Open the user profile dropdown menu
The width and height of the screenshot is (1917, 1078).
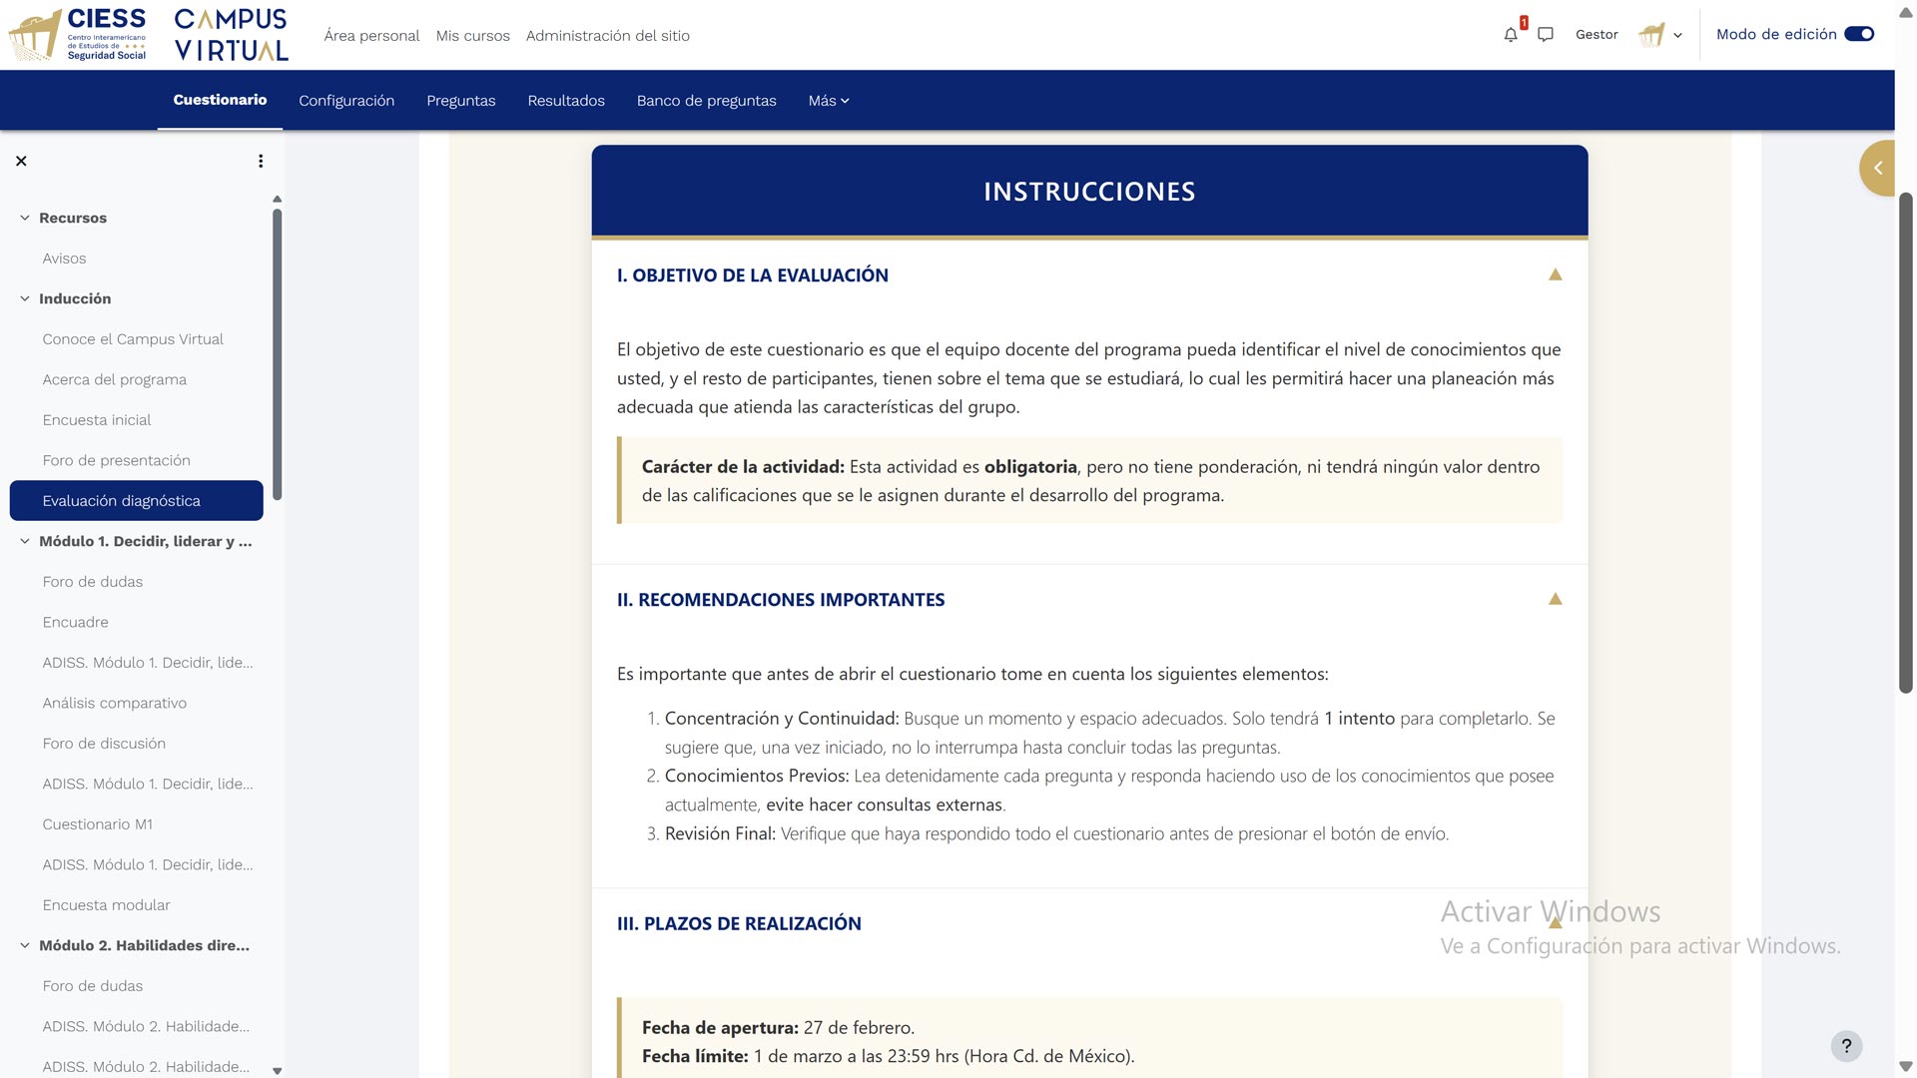(1660, 35)
